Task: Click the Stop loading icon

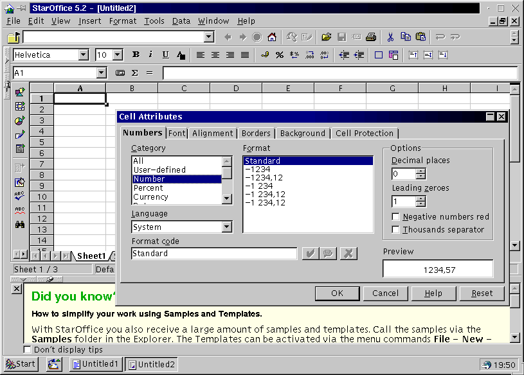Action: [x=257, y=37]
